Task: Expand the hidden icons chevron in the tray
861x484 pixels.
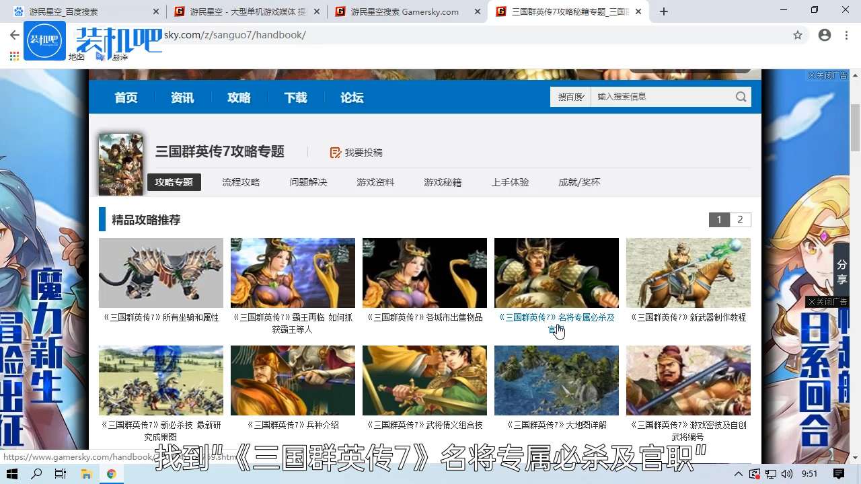Action: pos(738,474)
